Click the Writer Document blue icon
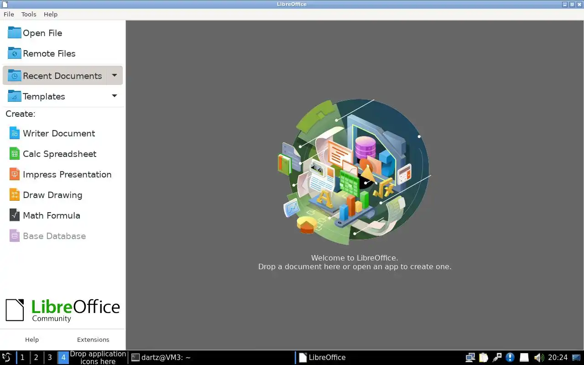Screen dimensions: 584x365 click(x=15, y=133)
